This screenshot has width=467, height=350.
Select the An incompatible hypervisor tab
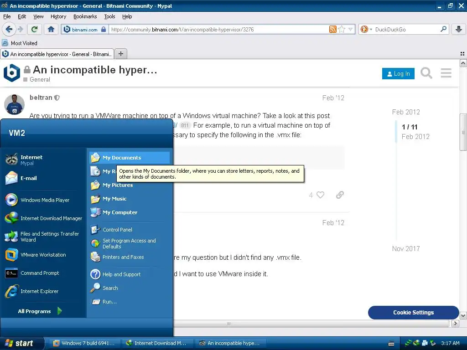(57, 54)
